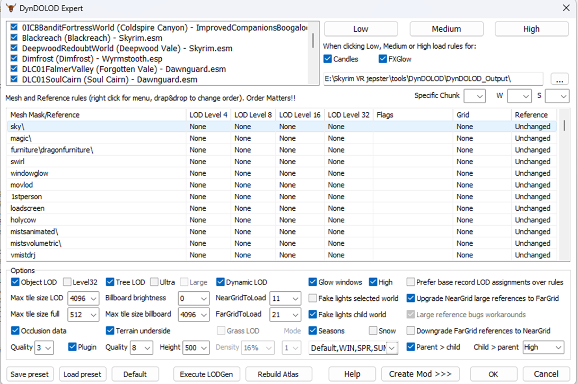Click the Save preset button
This screenshot has height=384, width=578.
[x=30, y=374]
